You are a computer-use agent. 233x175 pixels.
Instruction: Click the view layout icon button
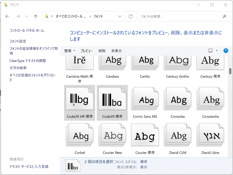pyautogui.click(x=211, y=51)
